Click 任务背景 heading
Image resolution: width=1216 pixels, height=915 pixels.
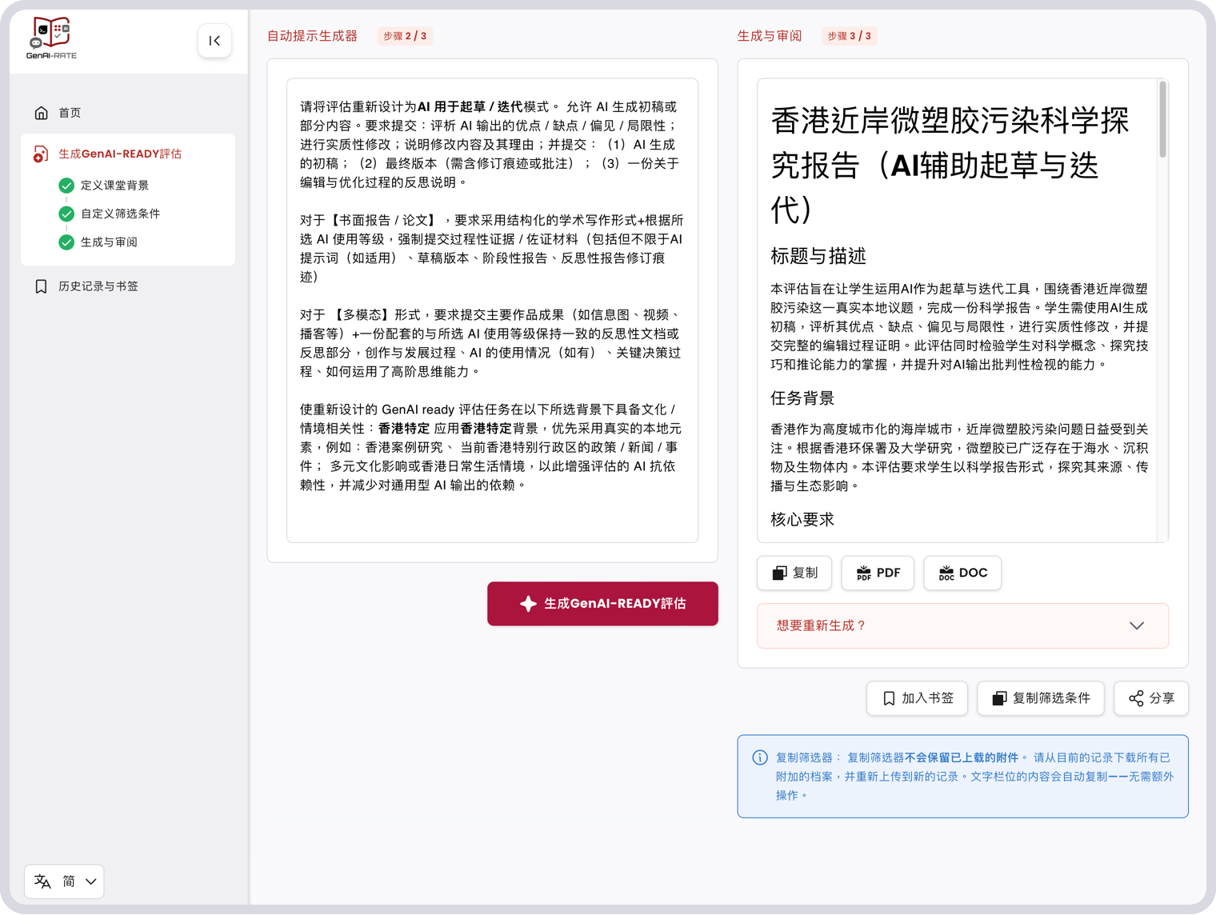click(802, 398)
